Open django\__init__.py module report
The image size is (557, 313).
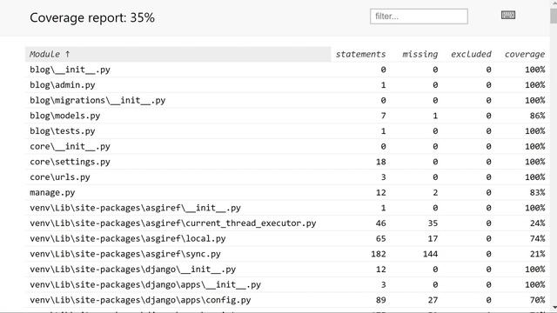point(133,270)
